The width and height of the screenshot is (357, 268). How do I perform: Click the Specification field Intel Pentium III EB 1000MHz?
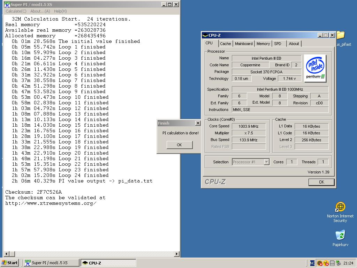coord(280,89)
